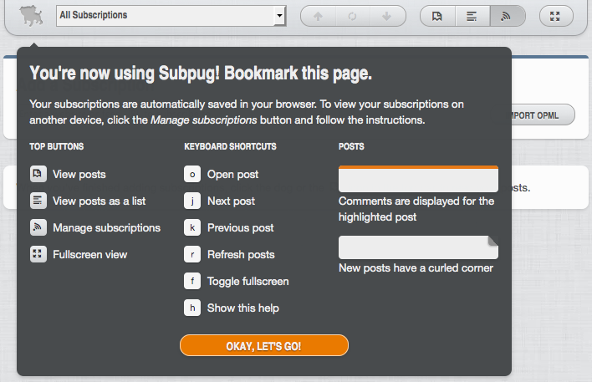
Task: Click the 'Fullscreen view' label
Action: click(x=89, y=255)
